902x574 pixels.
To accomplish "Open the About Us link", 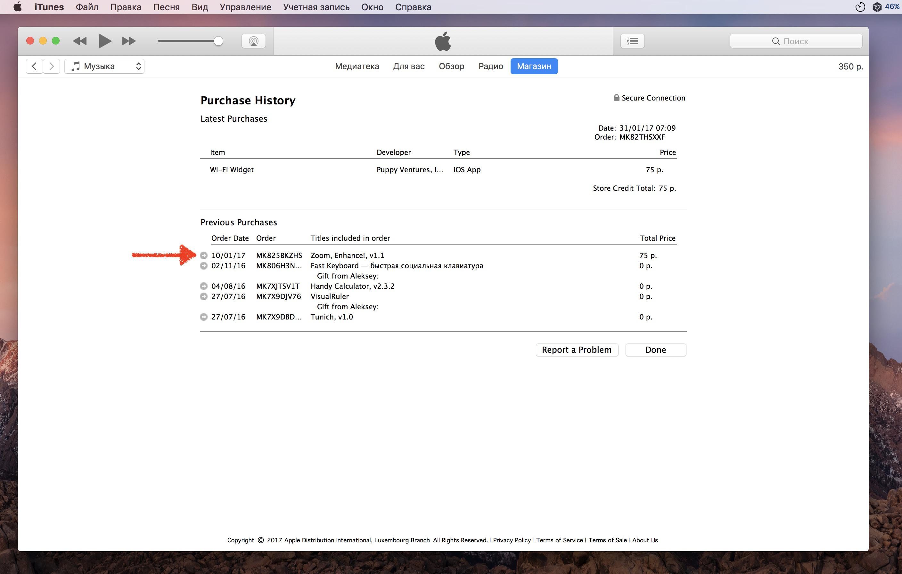I will coord(645,540).
